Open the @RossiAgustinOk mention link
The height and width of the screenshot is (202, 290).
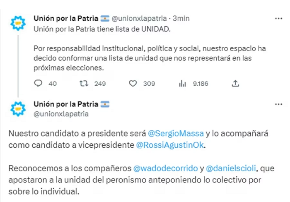coord(170,145)
